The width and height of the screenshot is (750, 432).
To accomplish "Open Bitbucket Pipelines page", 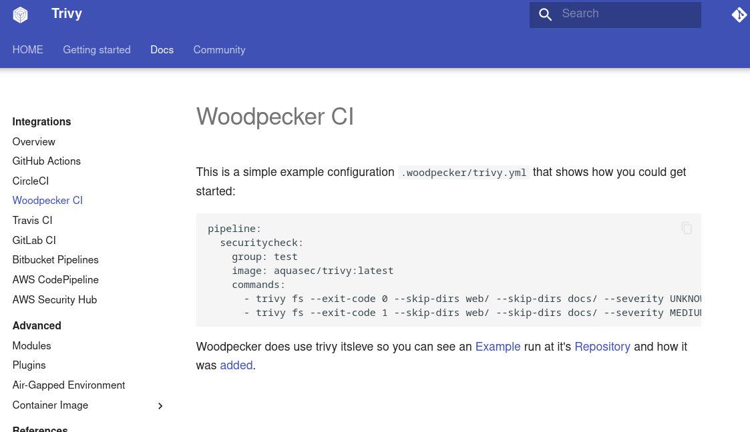I will [x=55, y=260].
